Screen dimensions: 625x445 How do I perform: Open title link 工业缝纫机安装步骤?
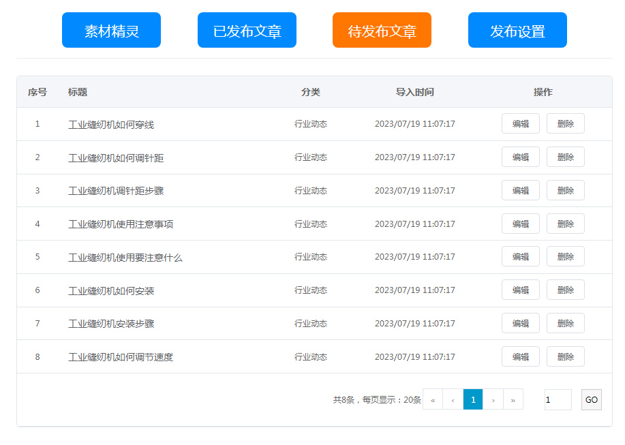click(111, 324)
